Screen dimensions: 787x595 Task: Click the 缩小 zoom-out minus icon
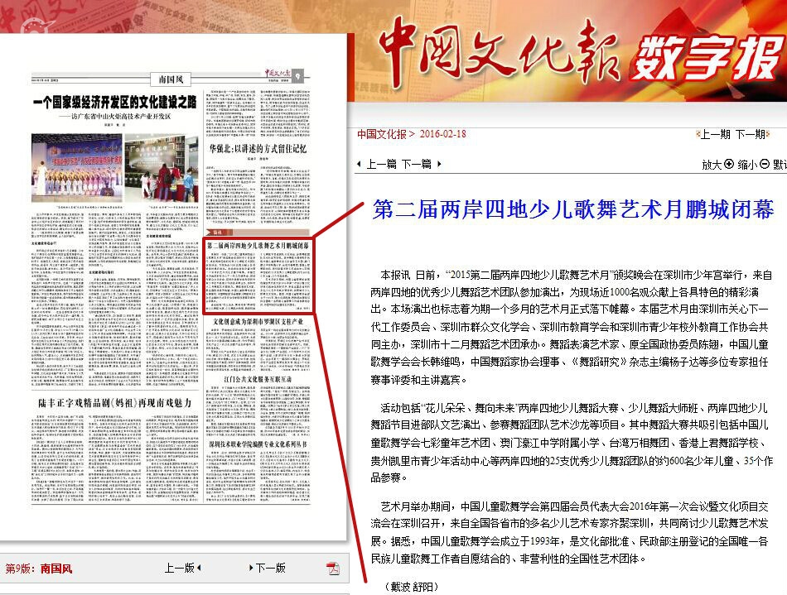[x=765, y=164]
